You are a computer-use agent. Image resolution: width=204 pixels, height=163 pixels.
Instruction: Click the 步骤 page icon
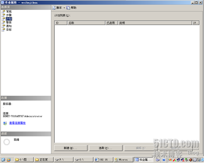coord(3,15)
